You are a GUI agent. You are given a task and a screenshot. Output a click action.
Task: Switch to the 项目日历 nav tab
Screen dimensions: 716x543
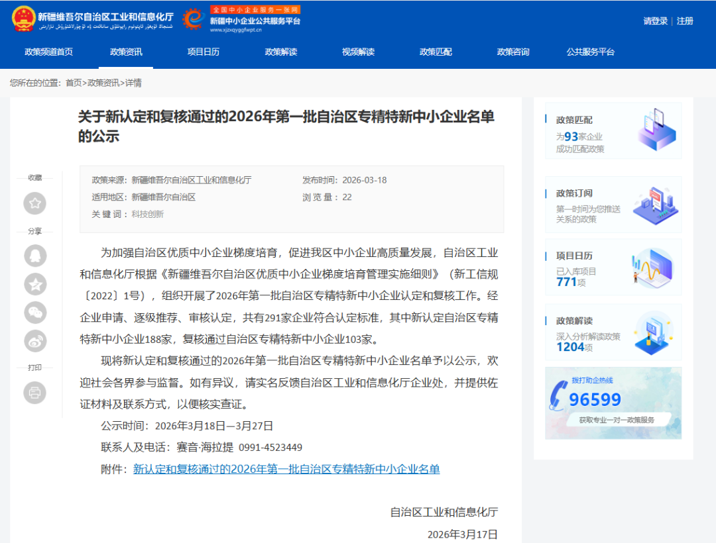click(x=203, y=52)
